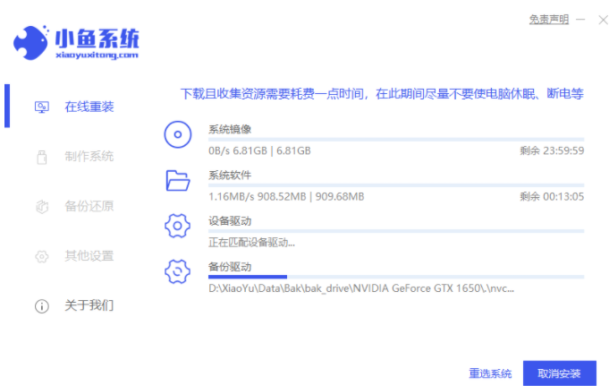Click the USB drive icon beside 制作系统
The height and width of the screenshot is (386, 609).
point(41,157)
